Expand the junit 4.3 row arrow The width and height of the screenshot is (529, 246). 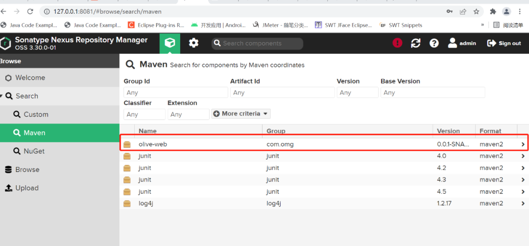(523, 180)
